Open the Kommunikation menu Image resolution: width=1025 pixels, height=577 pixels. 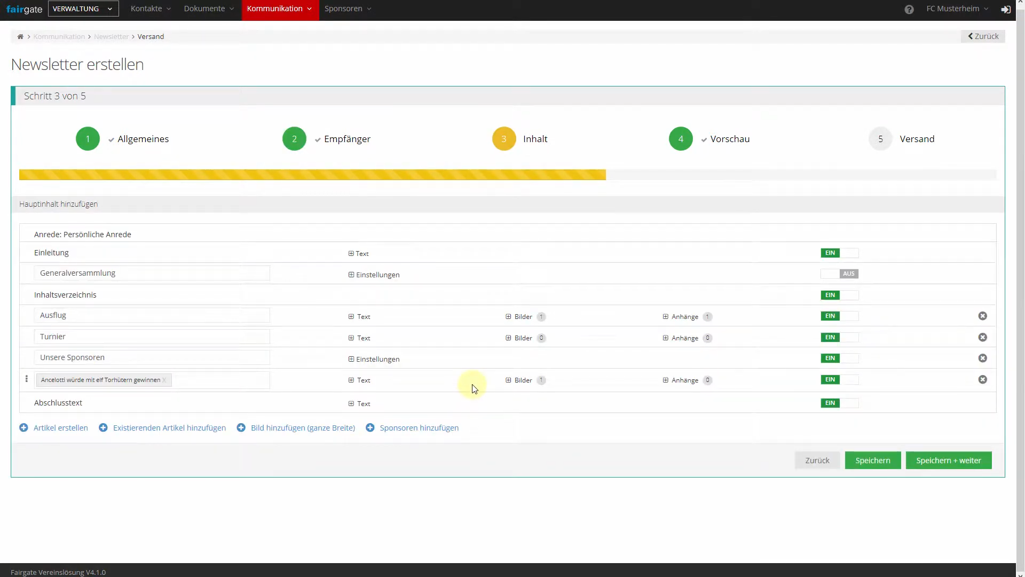280,9
